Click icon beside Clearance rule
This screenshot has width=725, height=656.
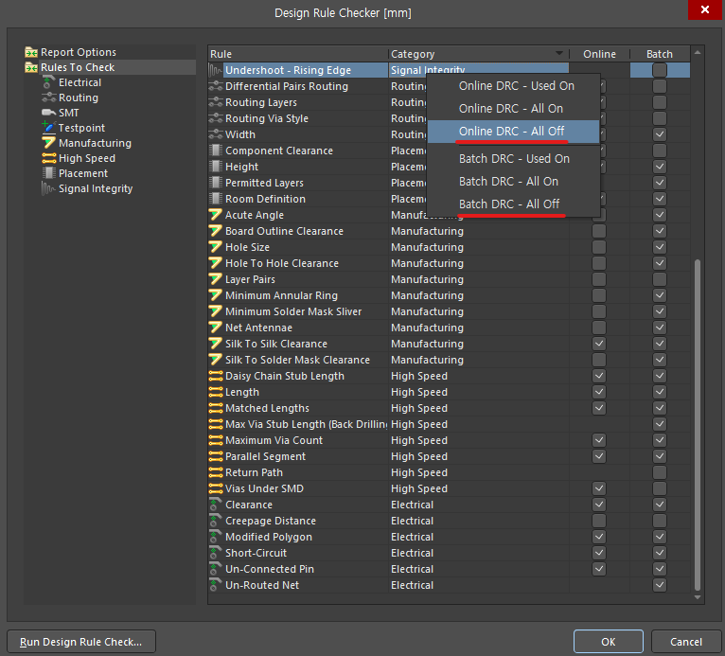[x=216, y=505]
